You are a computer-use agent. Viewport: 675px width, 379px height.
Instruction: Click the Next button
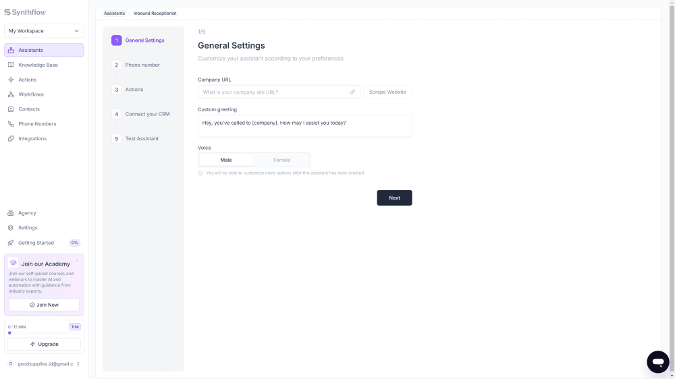(394, 198)
